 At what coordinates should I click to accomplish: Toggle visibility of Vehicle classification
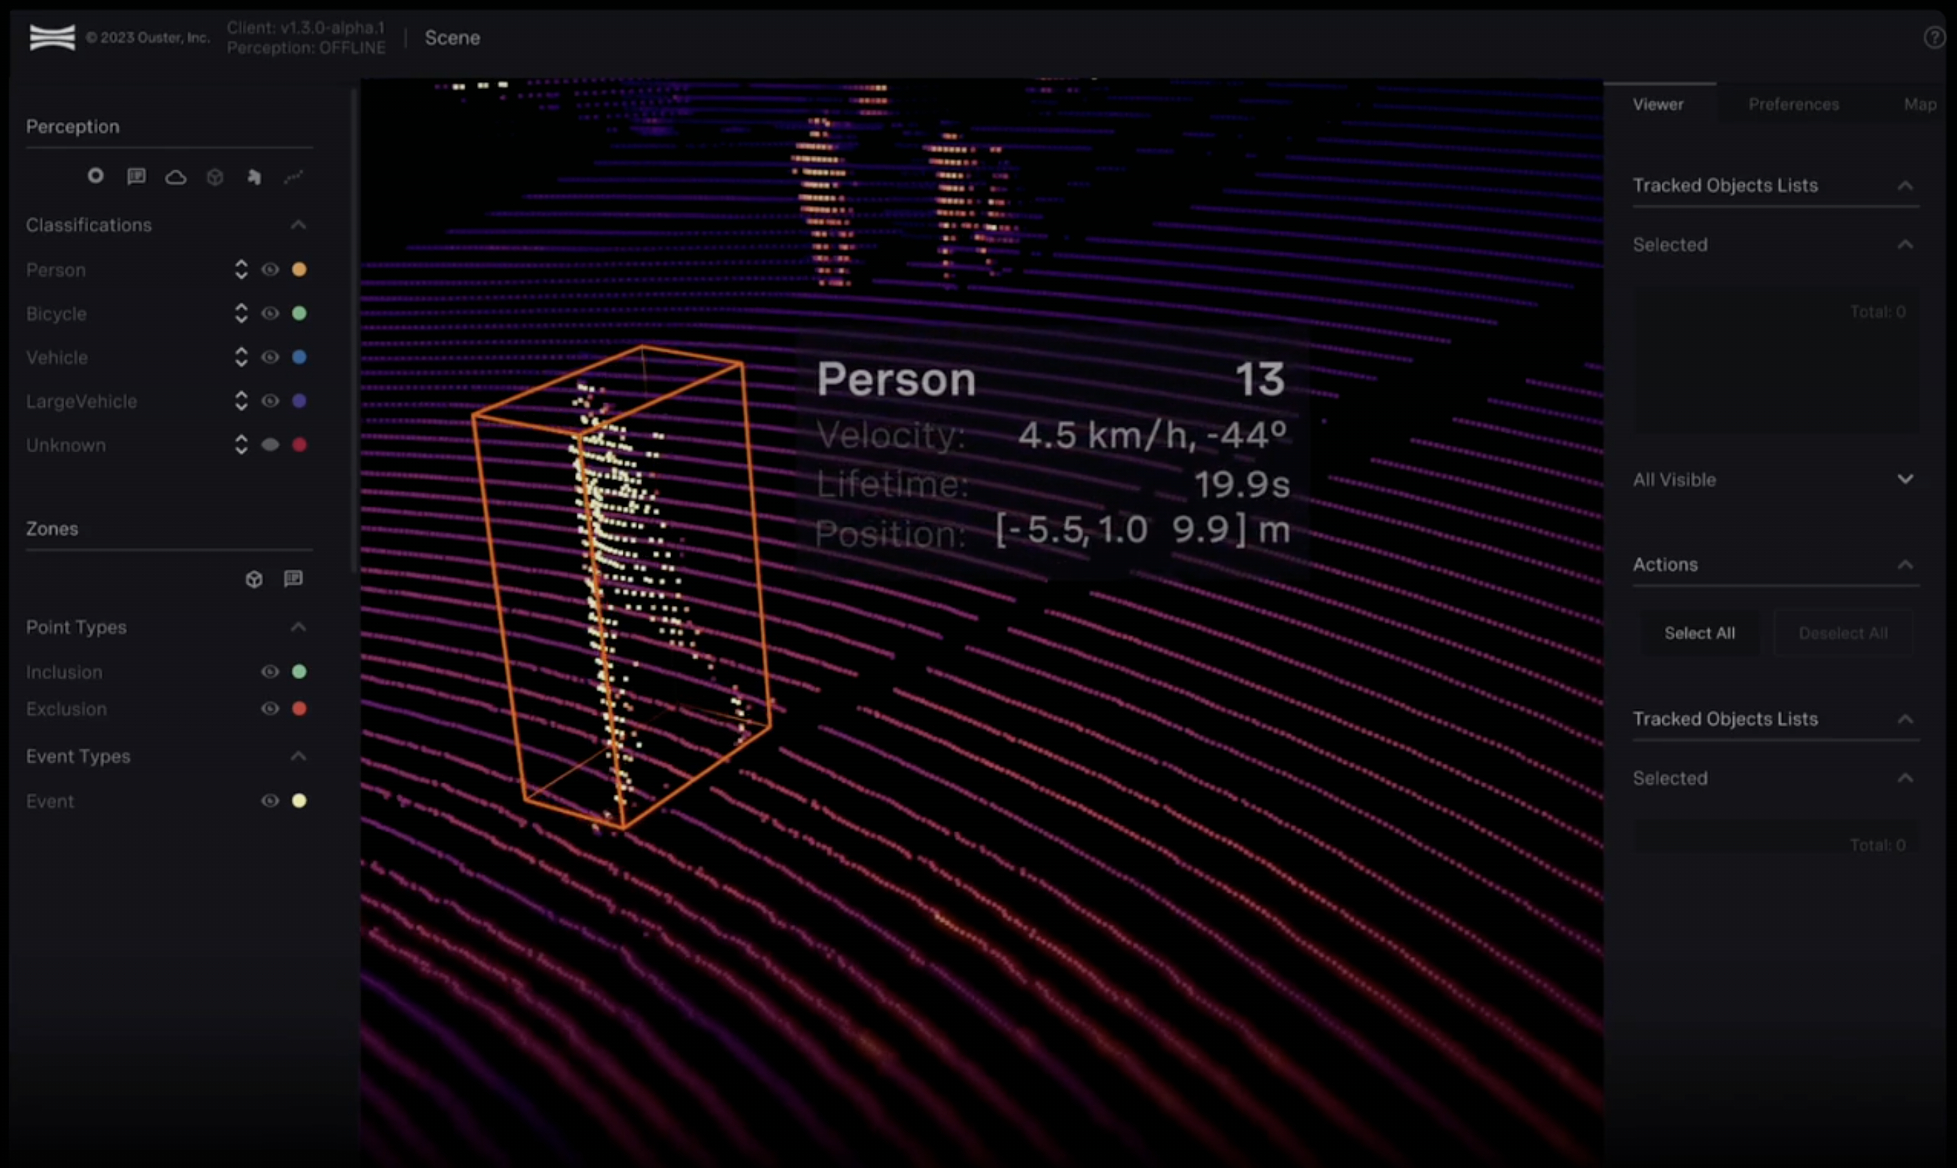270,357
